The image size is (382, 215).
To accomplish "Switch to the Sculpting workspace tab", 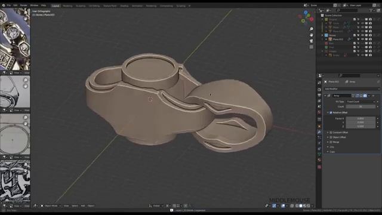I will (x=81, y=6).
